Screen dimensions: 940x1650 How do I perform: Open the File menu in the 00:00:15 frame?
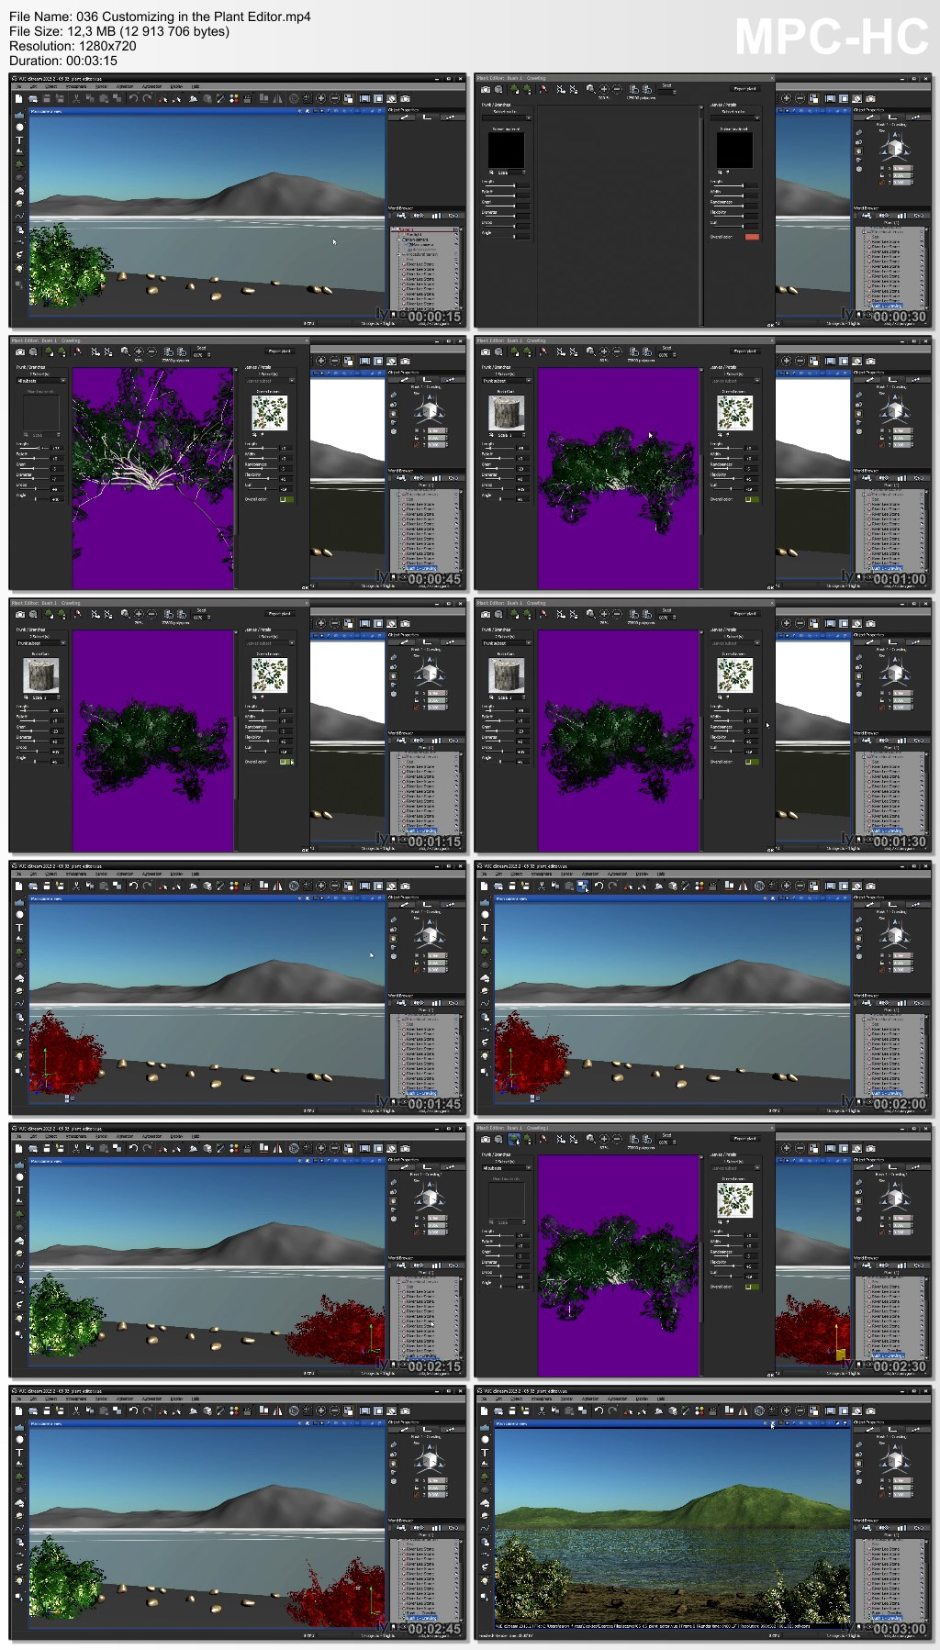[18, 86]
